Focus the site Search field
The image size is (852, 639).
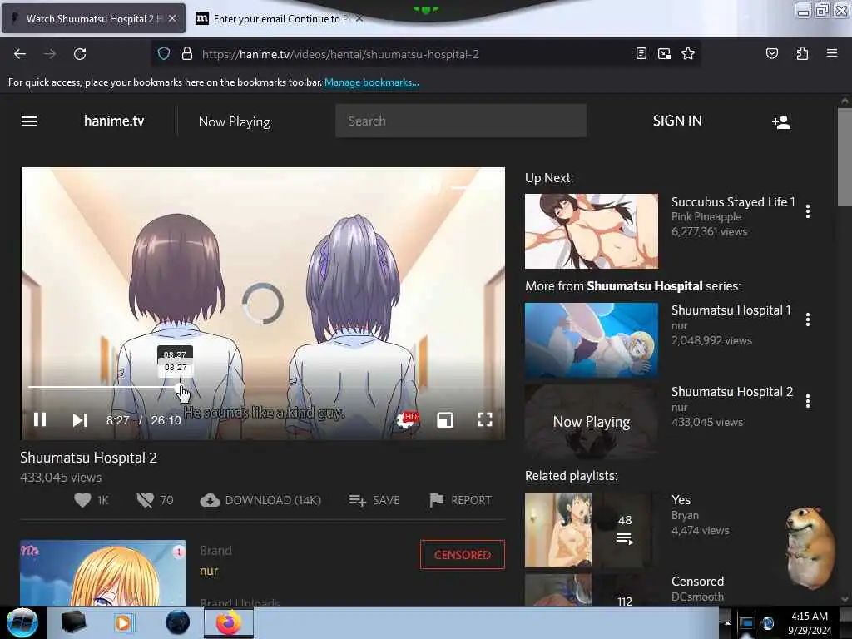(461, 121)
